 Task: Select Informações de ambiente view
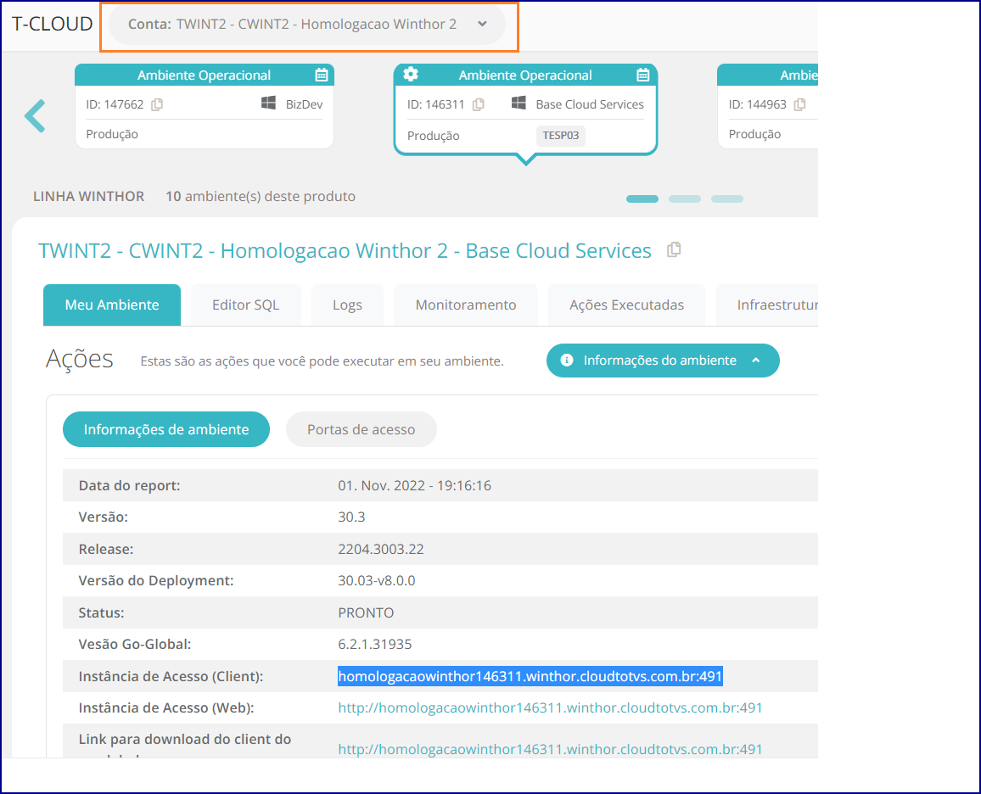(165, 429)
